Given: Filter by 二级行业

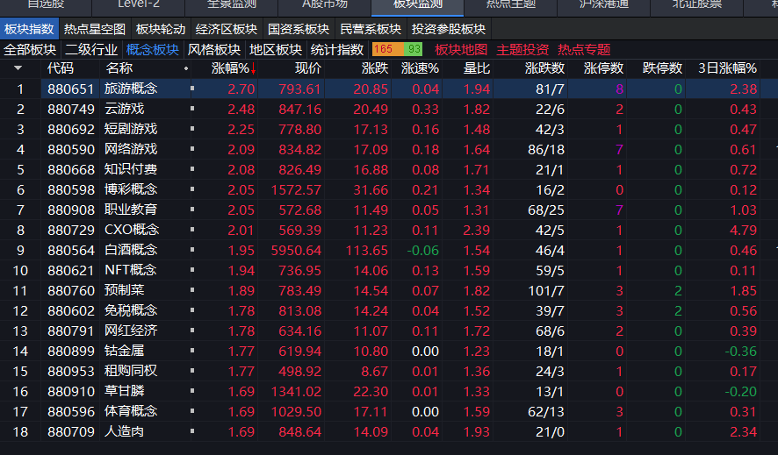Looking at the screenshot, I should (91, 49).
